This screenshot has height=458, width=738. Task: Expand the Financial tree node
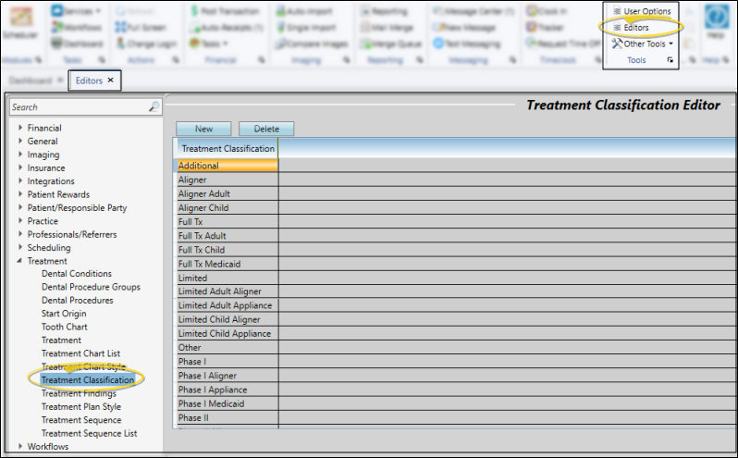[x=20, y=129]
